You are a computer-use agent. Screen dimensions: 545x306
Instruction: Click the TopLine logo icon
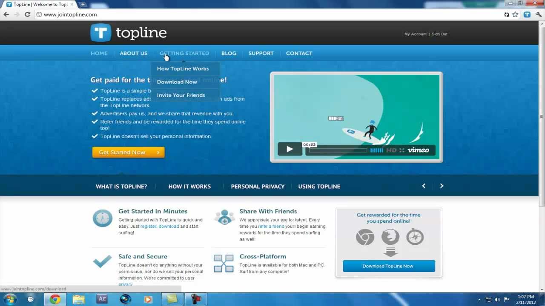(101, 33)
